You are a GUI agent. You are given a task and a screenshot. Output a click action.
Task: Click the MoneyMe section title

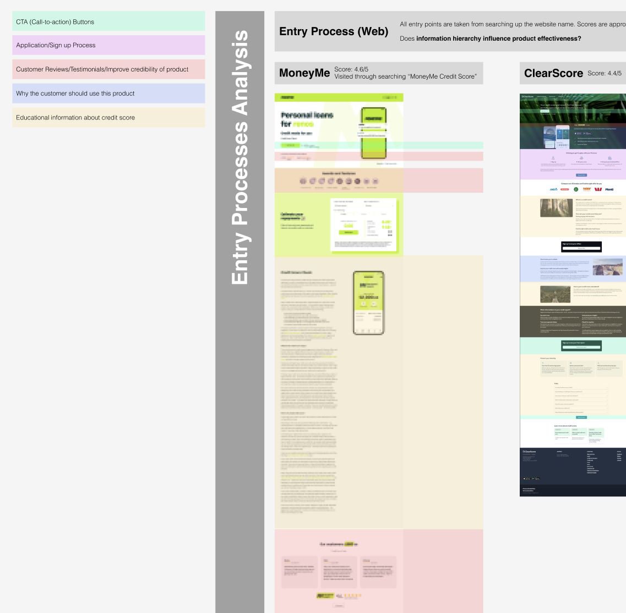(304, 73)
